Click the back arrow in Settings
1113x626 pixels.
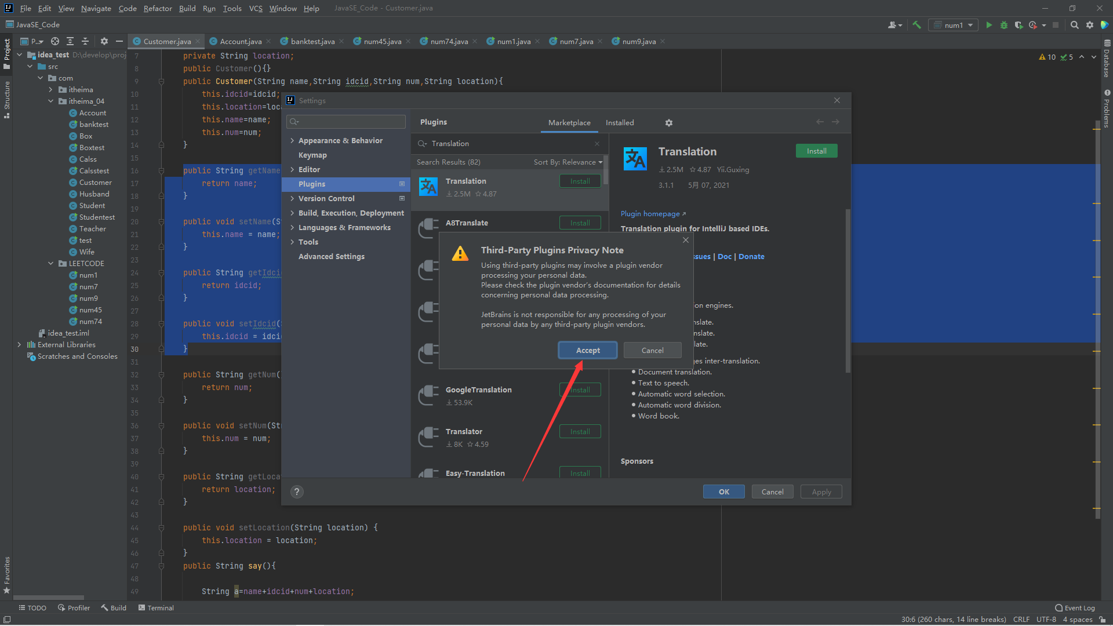820,122
